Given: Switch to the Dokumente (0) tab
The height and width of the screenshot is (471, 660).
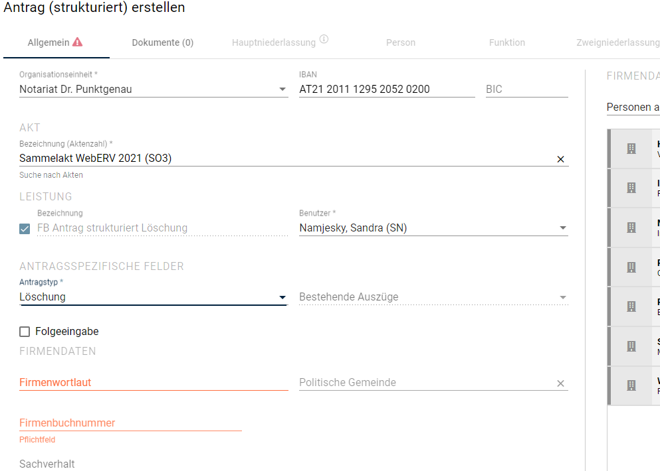Looking at the screenshot, I should (x=162, y=42).
